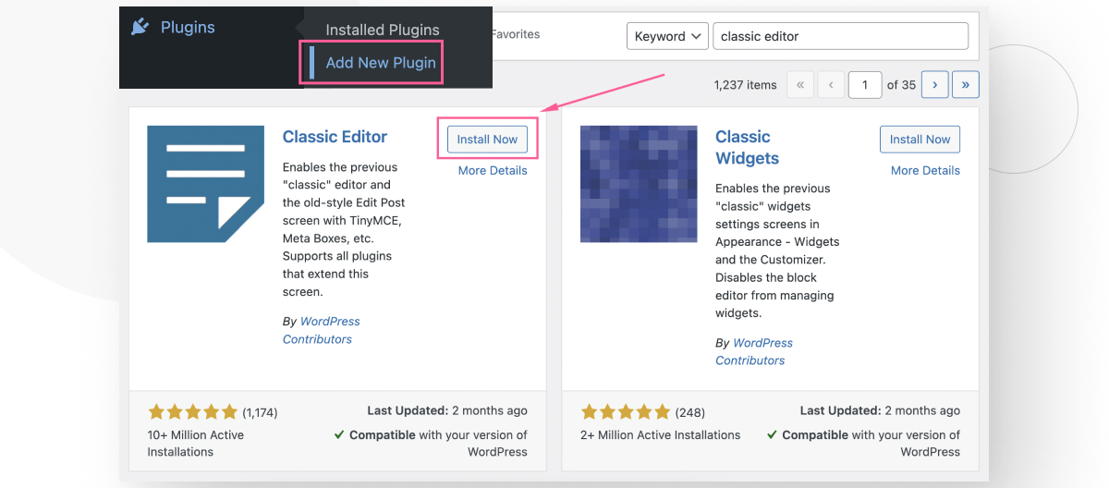Jump to last results page arrow

(965, 85)
